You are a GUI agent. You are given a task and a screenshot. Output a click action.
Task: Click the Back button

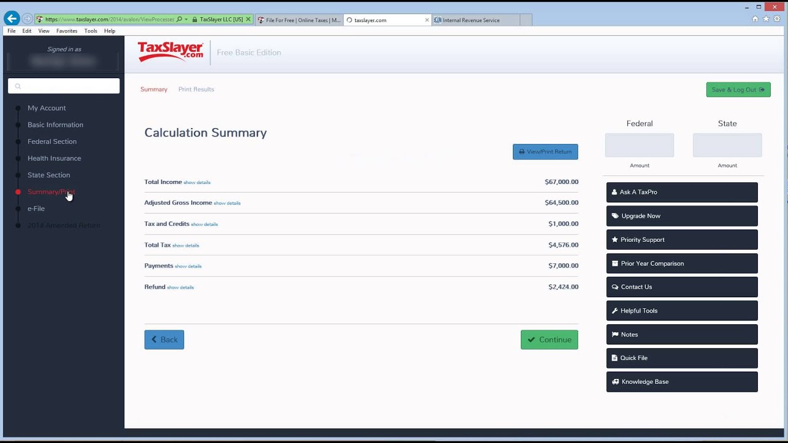(x=164, y=340)
